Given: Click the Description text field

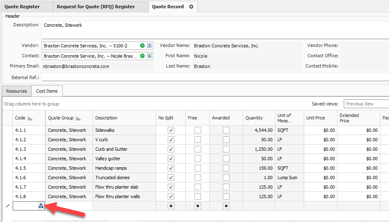Looking at the screenshot, I should [x=216, y=30].
